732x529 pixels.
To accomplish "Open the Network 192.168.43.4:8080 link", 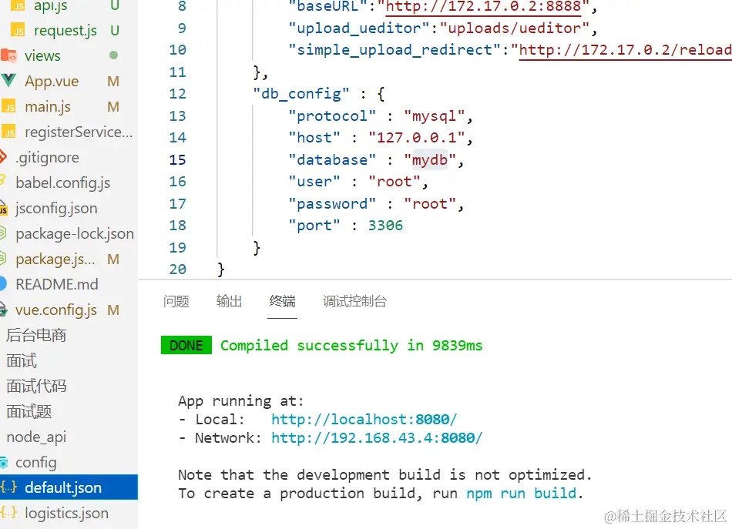I will coord(377,438).
